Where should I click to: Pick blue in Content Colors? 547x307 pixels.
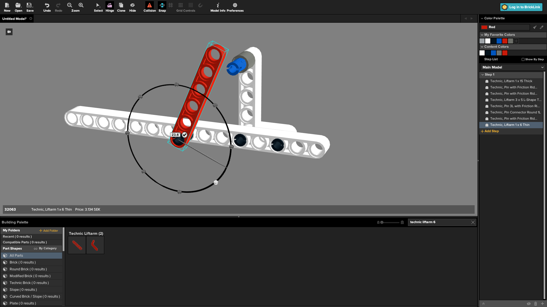coord(493,53)
